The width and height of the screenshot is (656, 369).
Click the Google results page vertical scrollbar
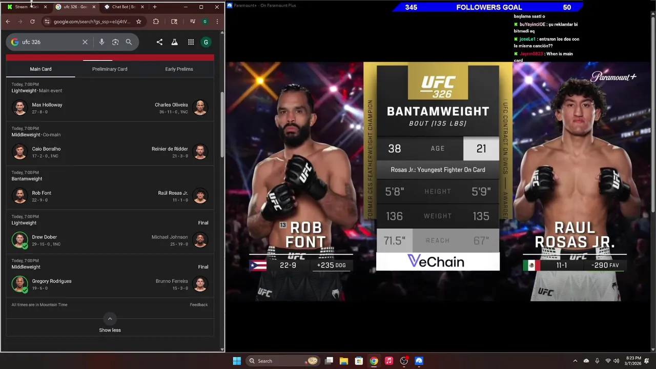pyautogui.click(x=222, y=125)
